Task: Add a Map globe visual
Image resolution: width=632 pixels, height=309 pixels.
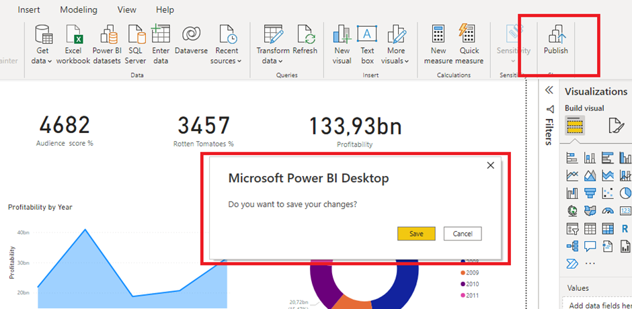Action: pyautogui.click(x=572, y=211)
